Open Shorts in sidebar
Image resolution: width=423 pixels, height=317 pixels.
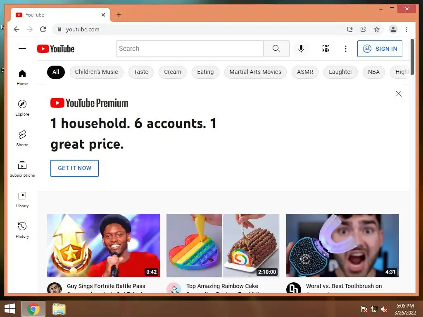22,139
